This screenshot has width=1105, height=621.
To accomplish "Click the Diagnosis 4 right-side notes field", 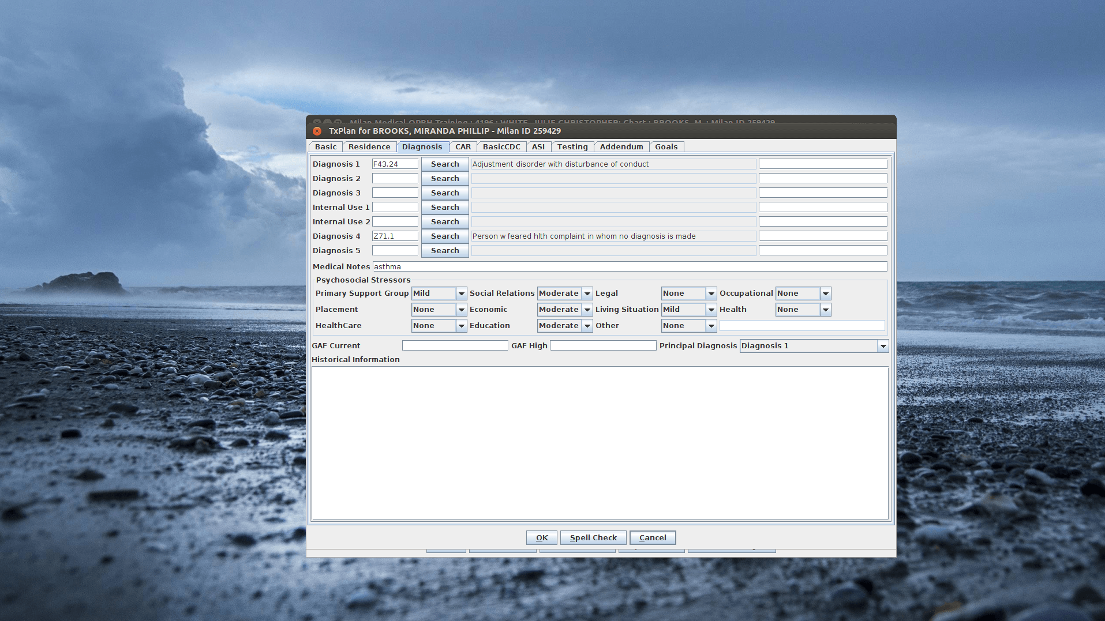I will [823, 236].
